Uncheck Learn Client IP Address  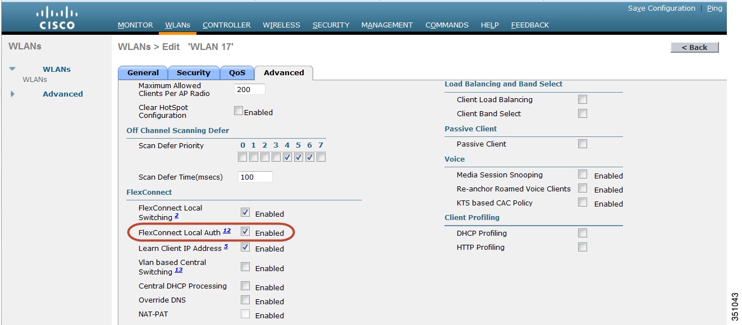[x=245, y=247]
